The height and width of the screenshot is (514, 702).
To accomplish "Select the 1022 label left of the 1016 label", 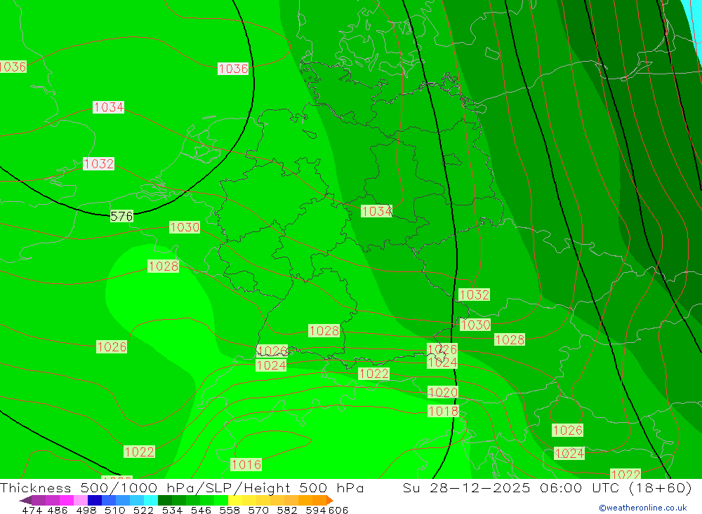I will (139, 452).
